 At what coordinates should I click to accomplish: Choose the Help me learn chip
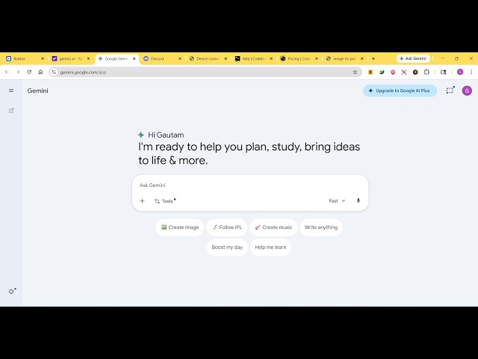pyautogui.click(x=270, y=248)
